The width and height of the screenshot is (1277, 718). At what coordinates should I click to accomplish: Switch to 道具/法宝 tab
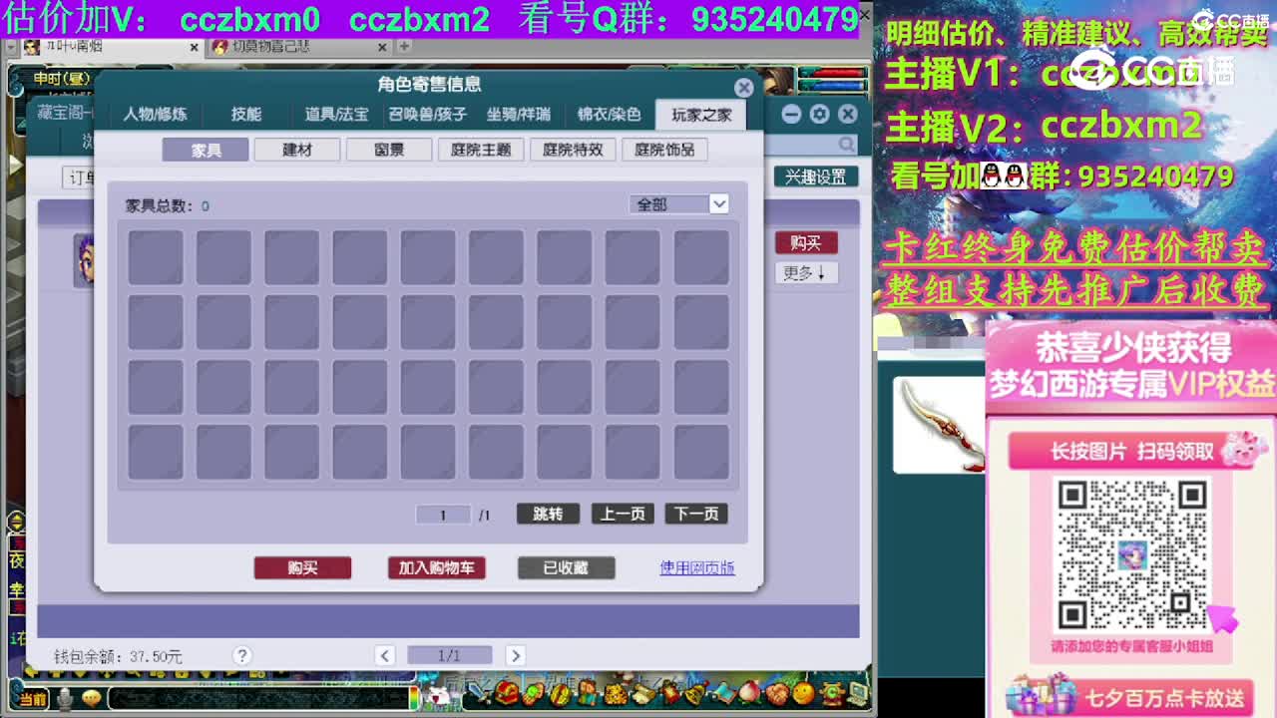click(336, 114)
